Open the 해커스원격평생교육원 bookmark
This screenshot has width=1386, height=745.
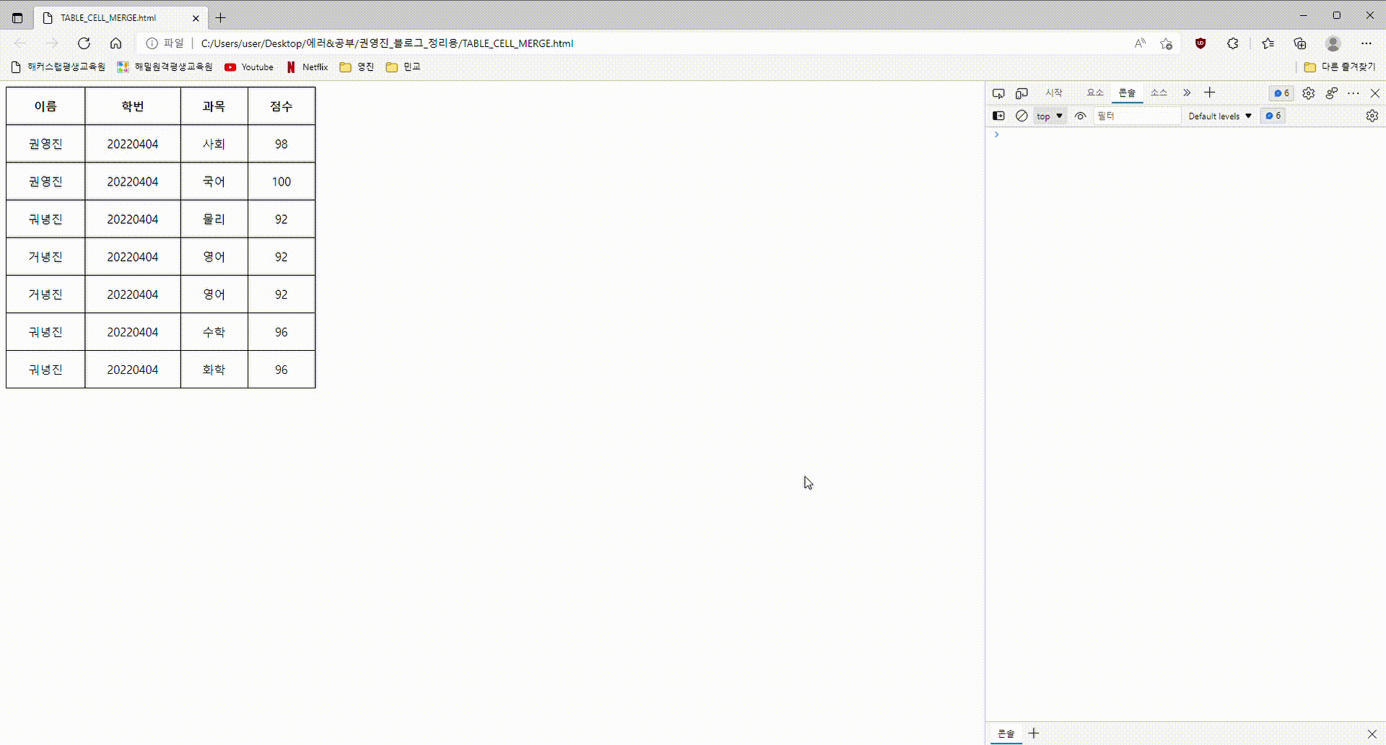tap(58, 67)
